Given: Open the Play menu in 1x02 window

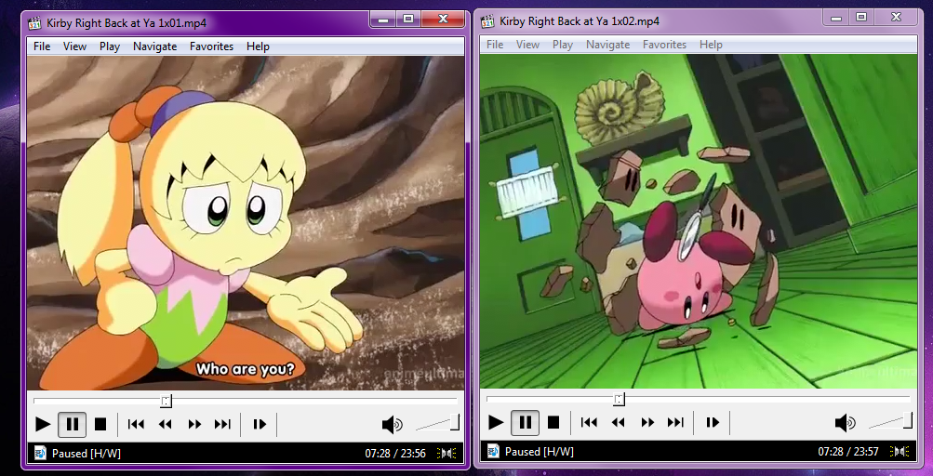Looking at the screenshot, I should [x=562, y=45].
